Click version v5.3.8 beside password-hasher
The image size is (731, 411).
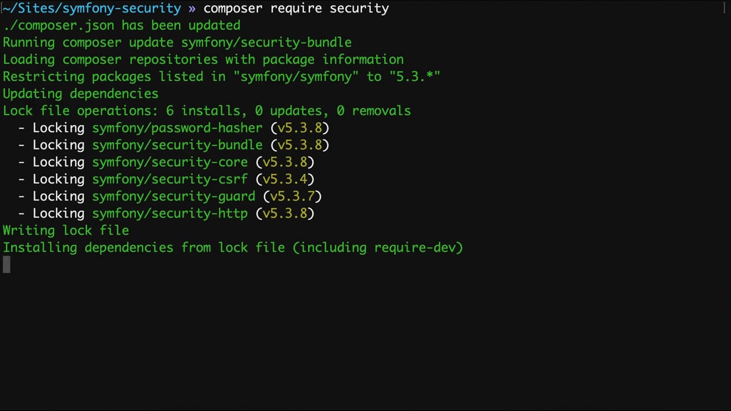(300, 128)
